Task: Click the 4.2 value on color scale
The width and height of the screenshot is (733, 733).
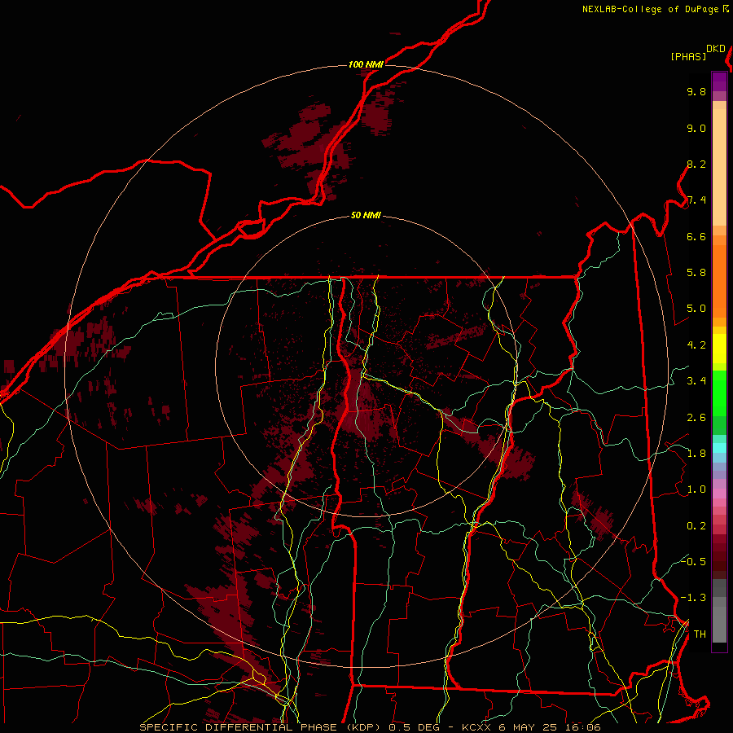Action: coord(696,345)
